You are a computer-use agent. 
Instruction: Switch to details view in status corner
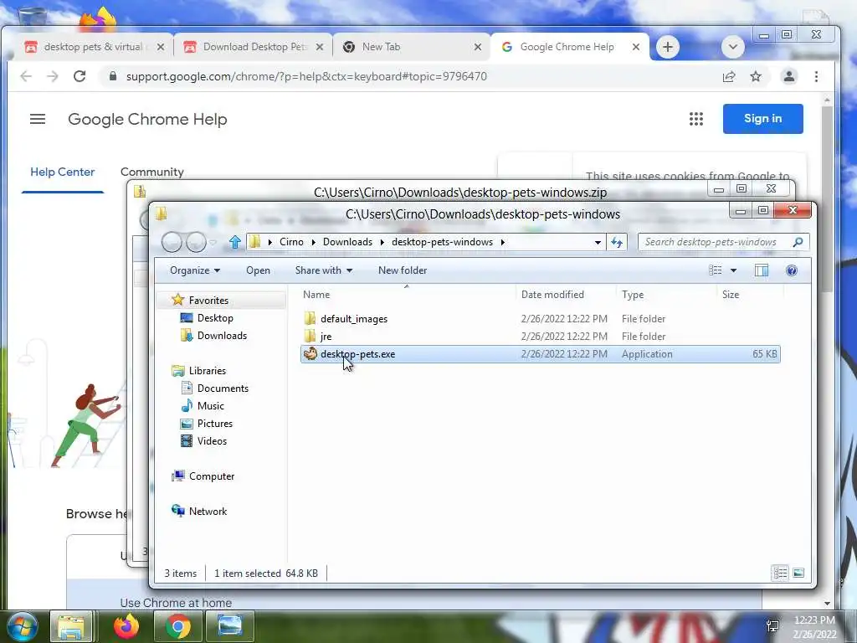780,573
